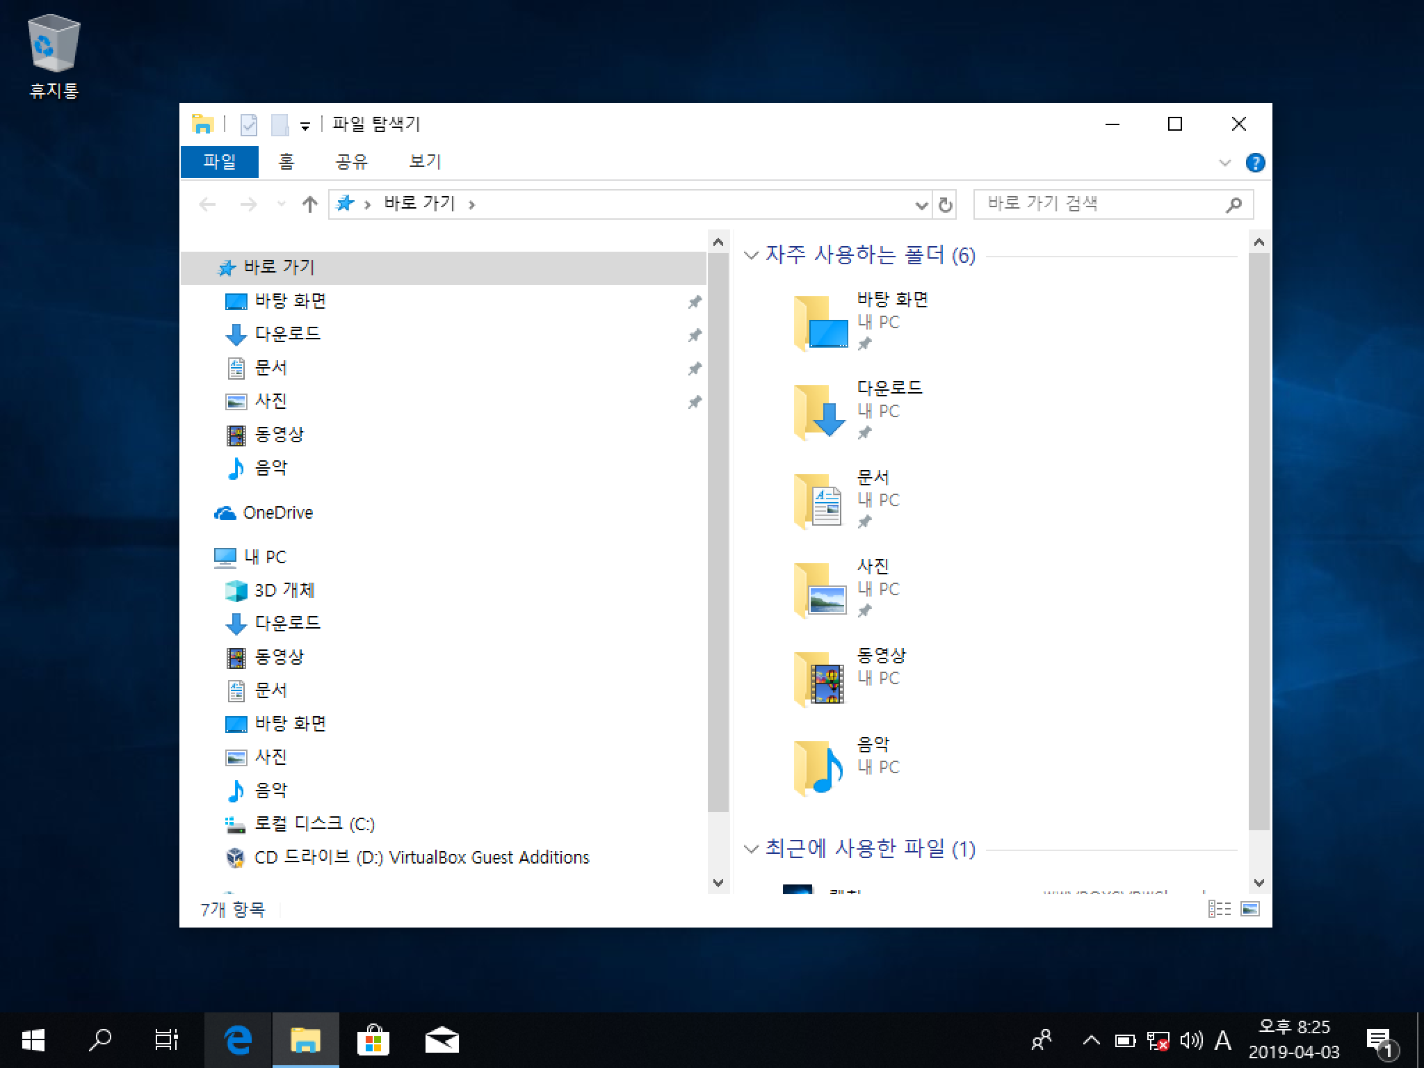Screen dimensions: 1424x1068
Task: Switch to the 보기 ribbon tab
Action: pos(425,162)
